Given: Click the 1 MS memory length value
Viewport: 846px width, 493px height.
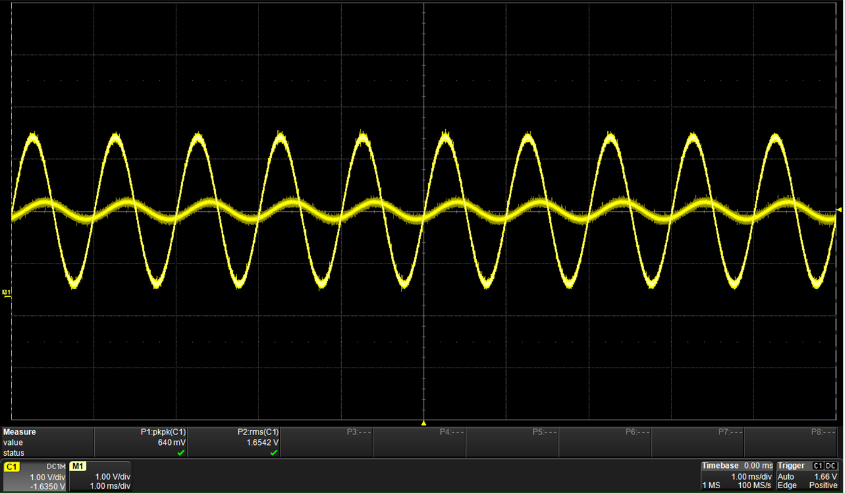Looking at the screenshot, I should coord(710,486).
